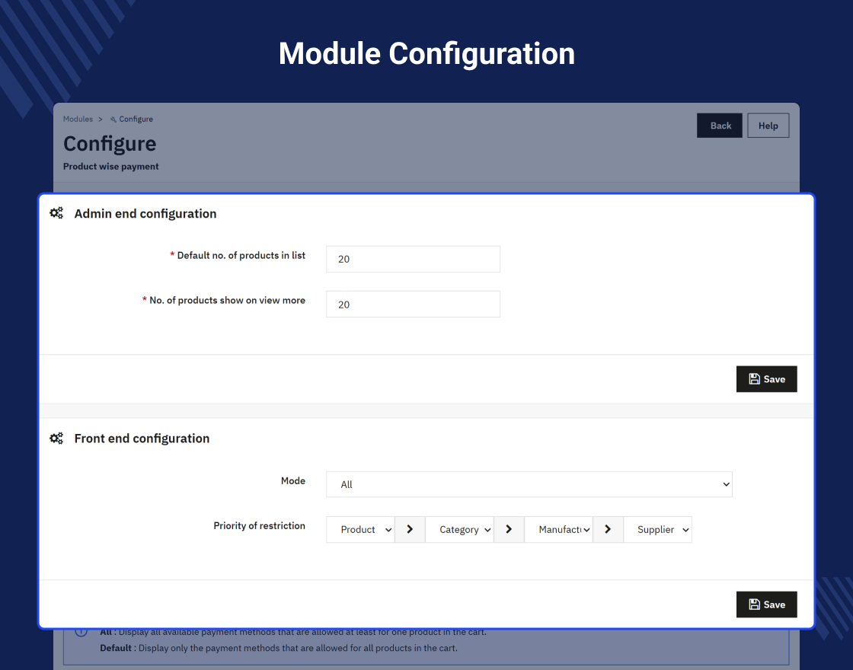Image resolution: width=853 pixels, height=670 pixels.
Task: Open the Supplier priority dropdown
Action: 657,529
